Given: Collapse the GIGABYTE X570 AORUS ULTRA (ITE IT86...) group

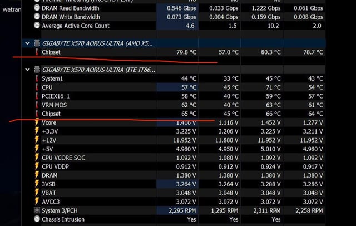Looking at the screenshot, I should click(27, 70).
